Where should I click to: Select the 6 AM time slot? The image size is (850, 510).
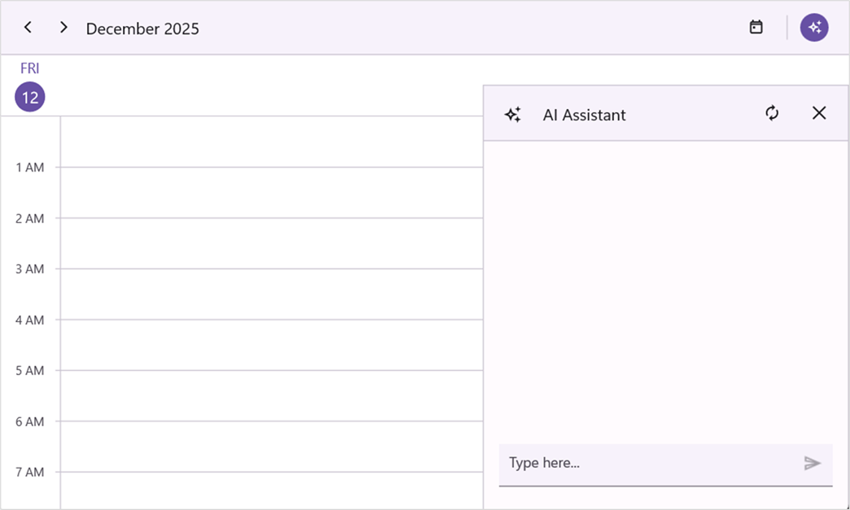(272, 447)
